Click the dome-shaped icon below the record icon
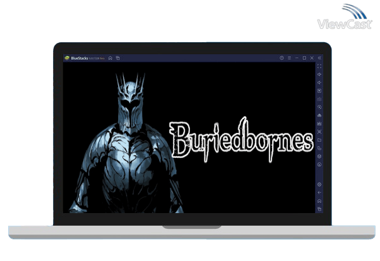 point(319,115)
